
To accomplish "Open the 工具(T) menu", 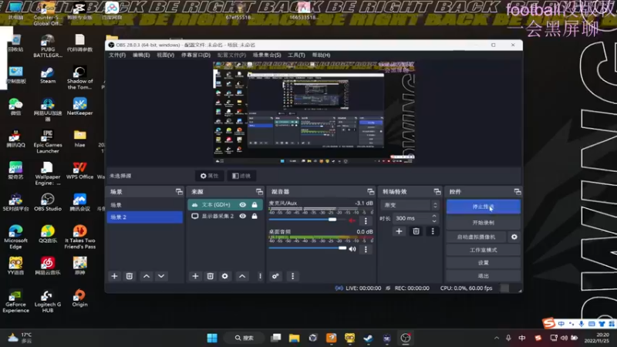I will coord(296,55).
